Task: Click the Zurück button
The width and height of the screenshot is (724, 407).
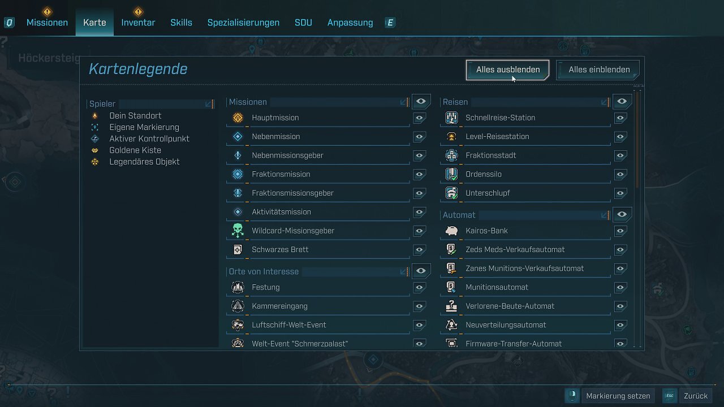Action: click(696, 396)
